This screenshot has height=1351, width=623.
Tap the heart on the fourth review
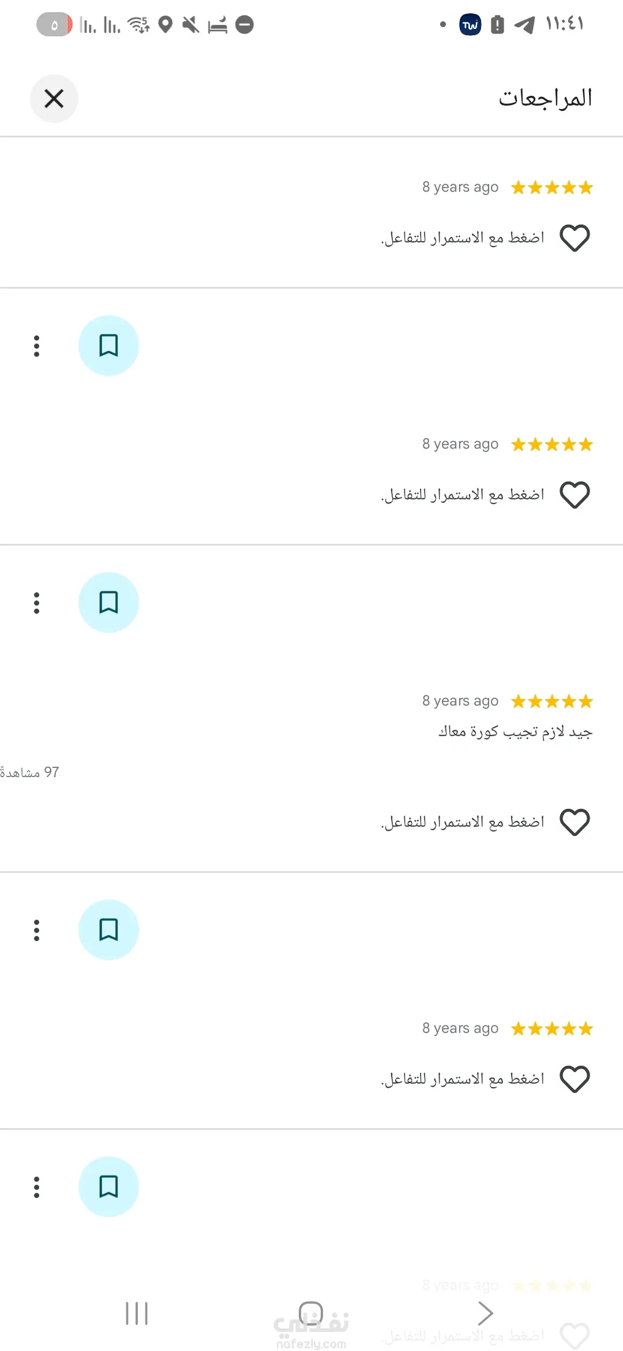[575, 1079]
